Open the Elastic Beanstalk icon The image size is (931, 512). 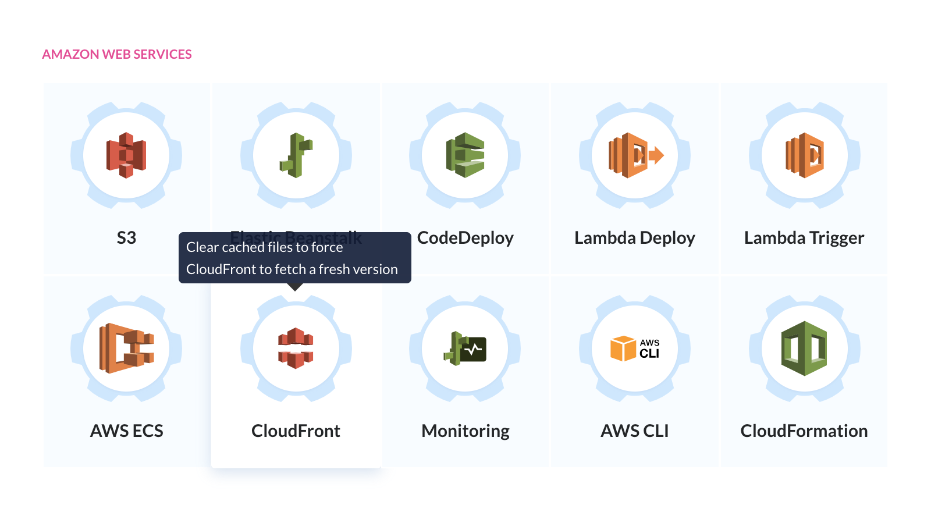(296, 155)
